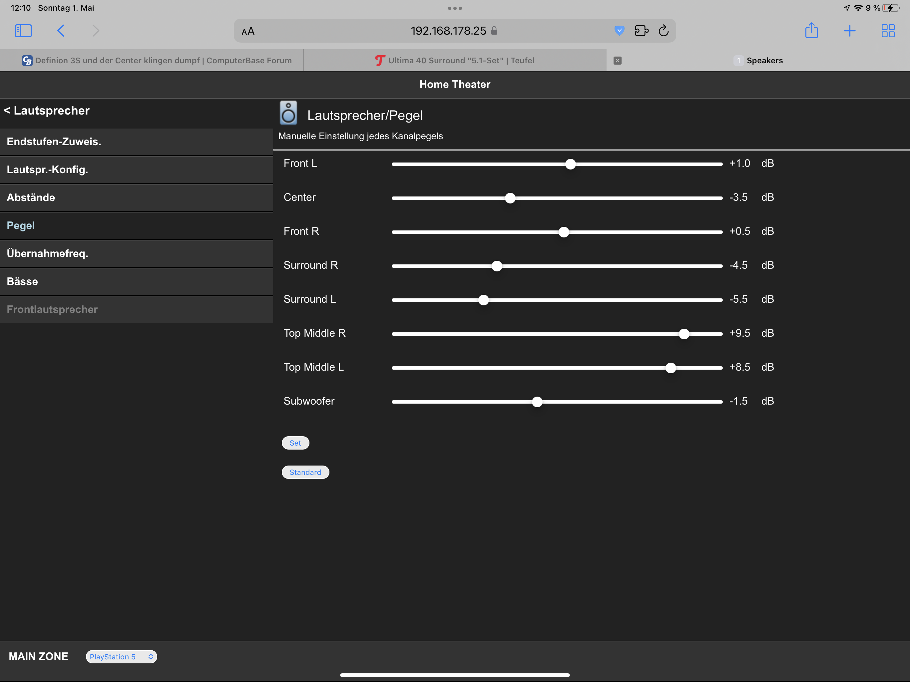Open the PlayStation 5 source dropdown
This screenshot has width=910, height=682.
[121, 656]
